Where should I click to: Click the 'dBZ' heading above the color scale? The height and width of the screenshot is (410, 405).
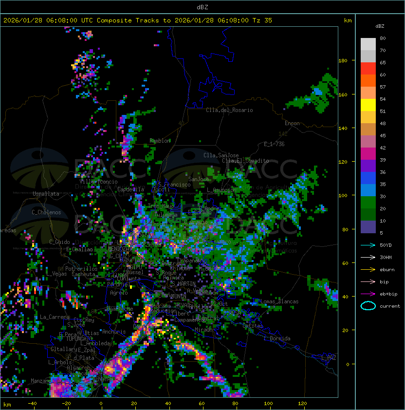coord(380,26)
